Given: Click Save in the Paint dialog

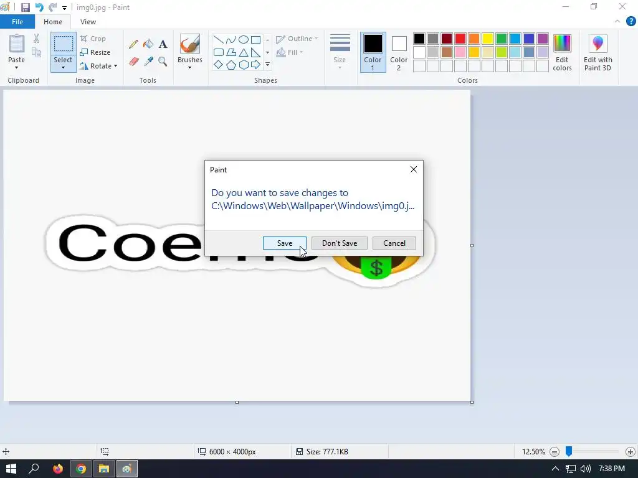Looking at the screenshot, I should click(284, 243).
